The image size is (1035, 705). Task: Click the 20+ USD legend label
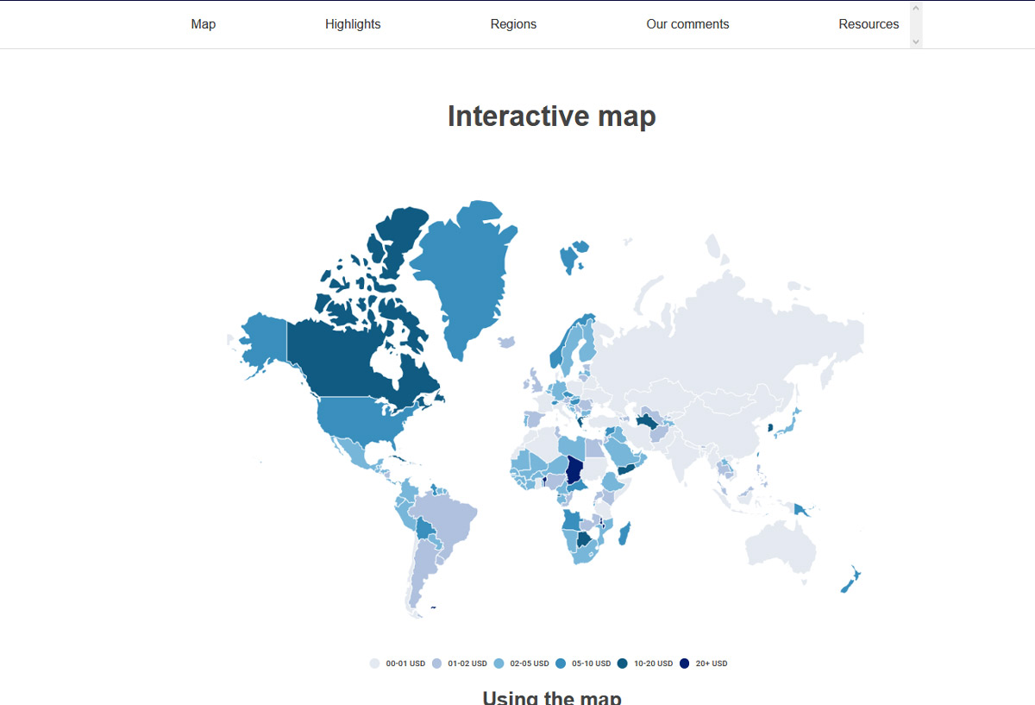coord(712,664)
